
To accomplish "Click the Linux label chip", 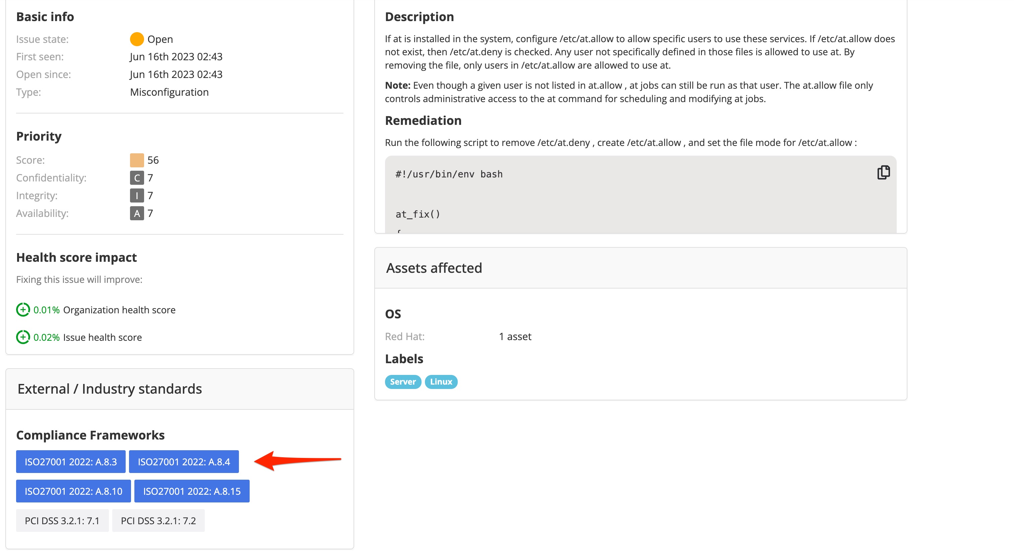I will coord(441,382).
